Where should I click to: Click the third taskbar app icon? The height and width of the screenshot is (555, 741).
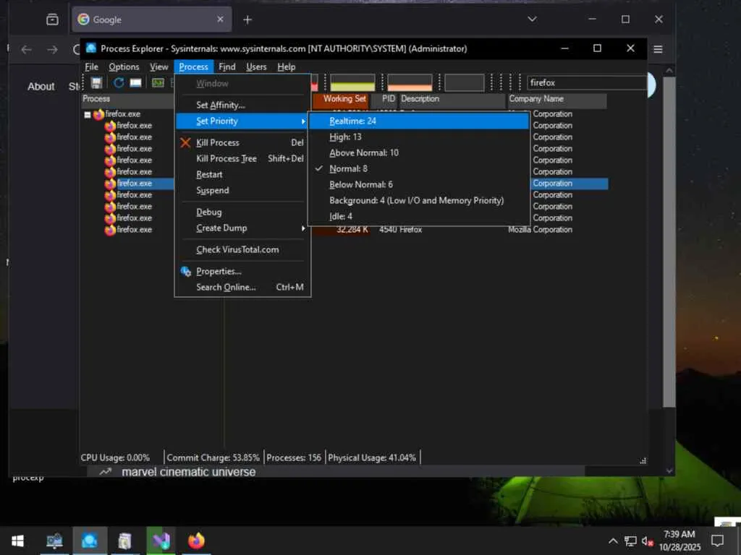(124, 541)
